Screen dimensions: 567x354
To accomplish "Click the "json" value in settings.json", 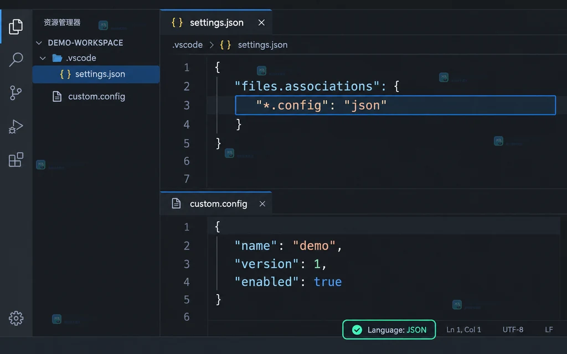I will pos(365,106).
